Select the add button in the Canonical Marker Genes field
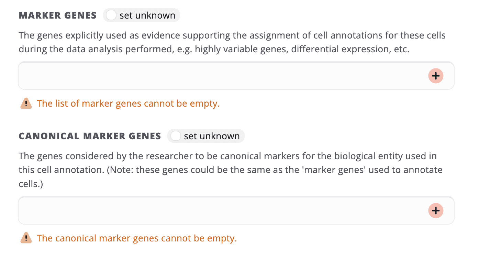Viewport: 479px width, 260px height. (x=435, y=210)
